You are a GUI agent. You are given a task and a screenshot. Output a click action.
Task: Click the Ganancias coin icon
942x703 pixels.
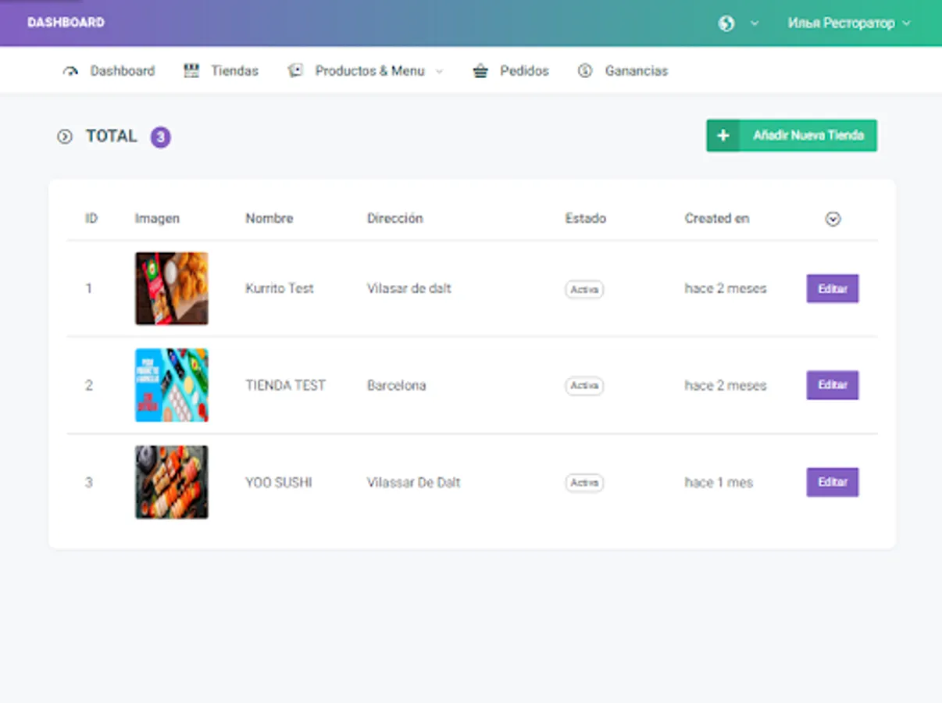coord(585,71)
